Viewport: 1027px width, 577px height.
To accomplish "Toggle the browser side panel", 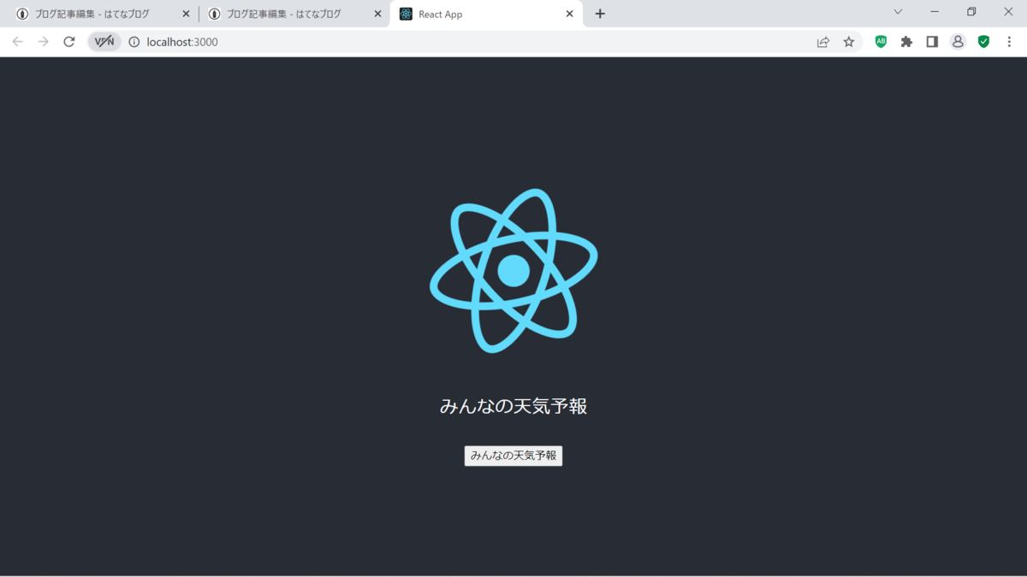I will [x=932, y=41].
